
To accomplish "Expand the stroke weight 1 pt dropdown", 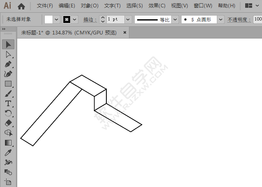I will click(128, 19).
